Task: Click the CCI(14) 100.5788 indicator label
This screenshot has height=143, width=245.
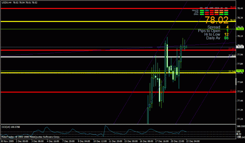Action: tap(11, 127)
